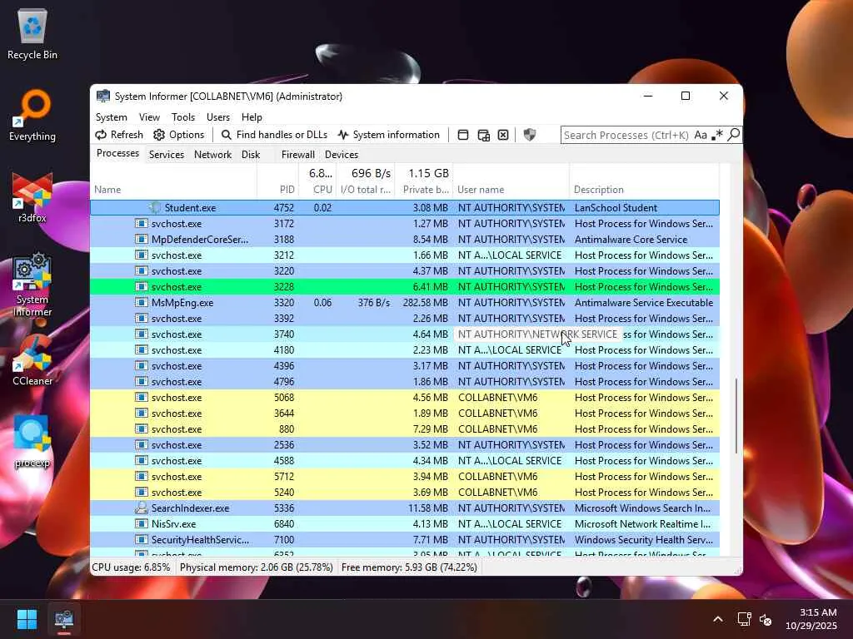The height and width of the screenshot is (639, 853).
Task: Switch to the Network tab
Action: [212, 155]
